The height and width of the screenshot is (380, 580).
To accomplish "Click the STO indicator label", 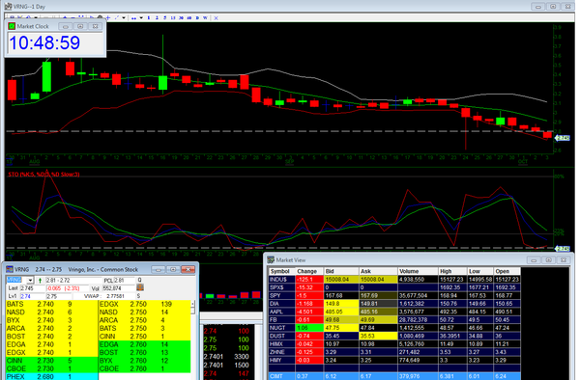I will coord(43,175).
